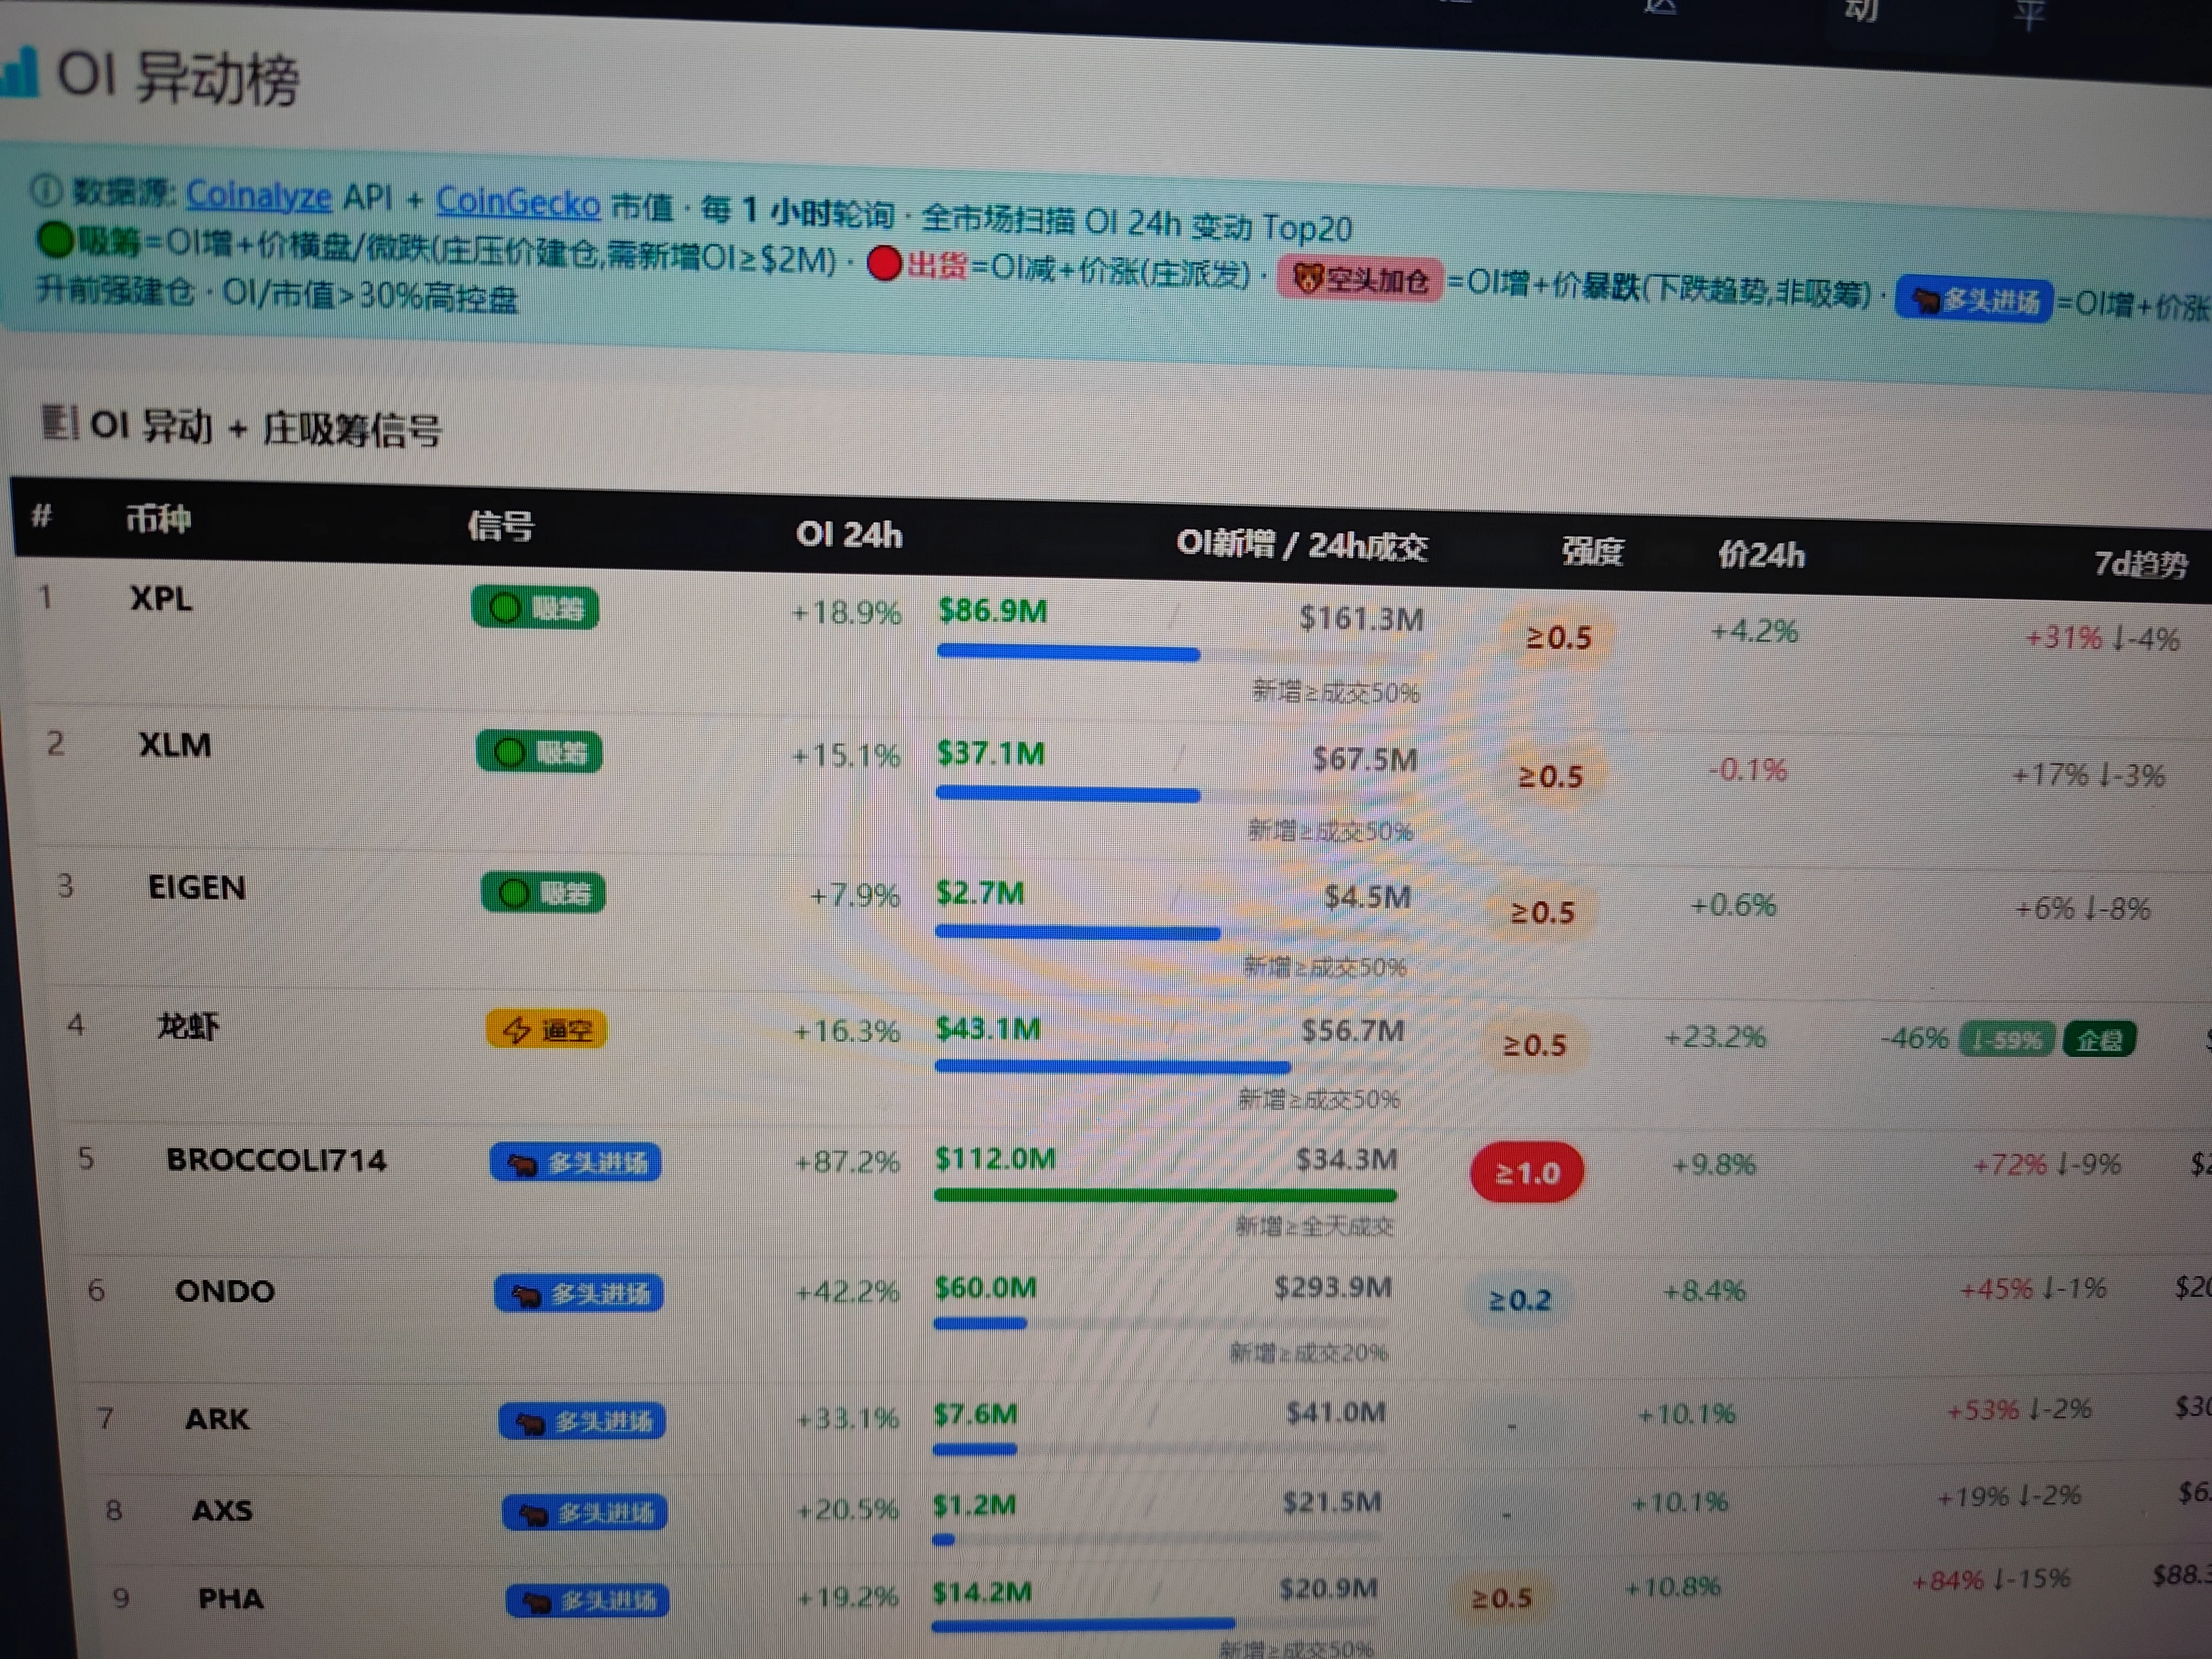The width and height of the screenshot is (2212, 1659).
Task: Click the 吸筹 signal badge for XPL
Action: [536, 608]
